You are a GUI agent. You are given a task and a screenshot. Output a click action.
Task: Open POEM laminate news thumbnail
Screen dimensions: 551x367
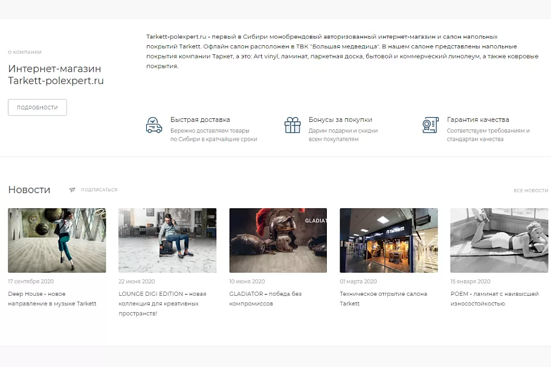[499, 240]
